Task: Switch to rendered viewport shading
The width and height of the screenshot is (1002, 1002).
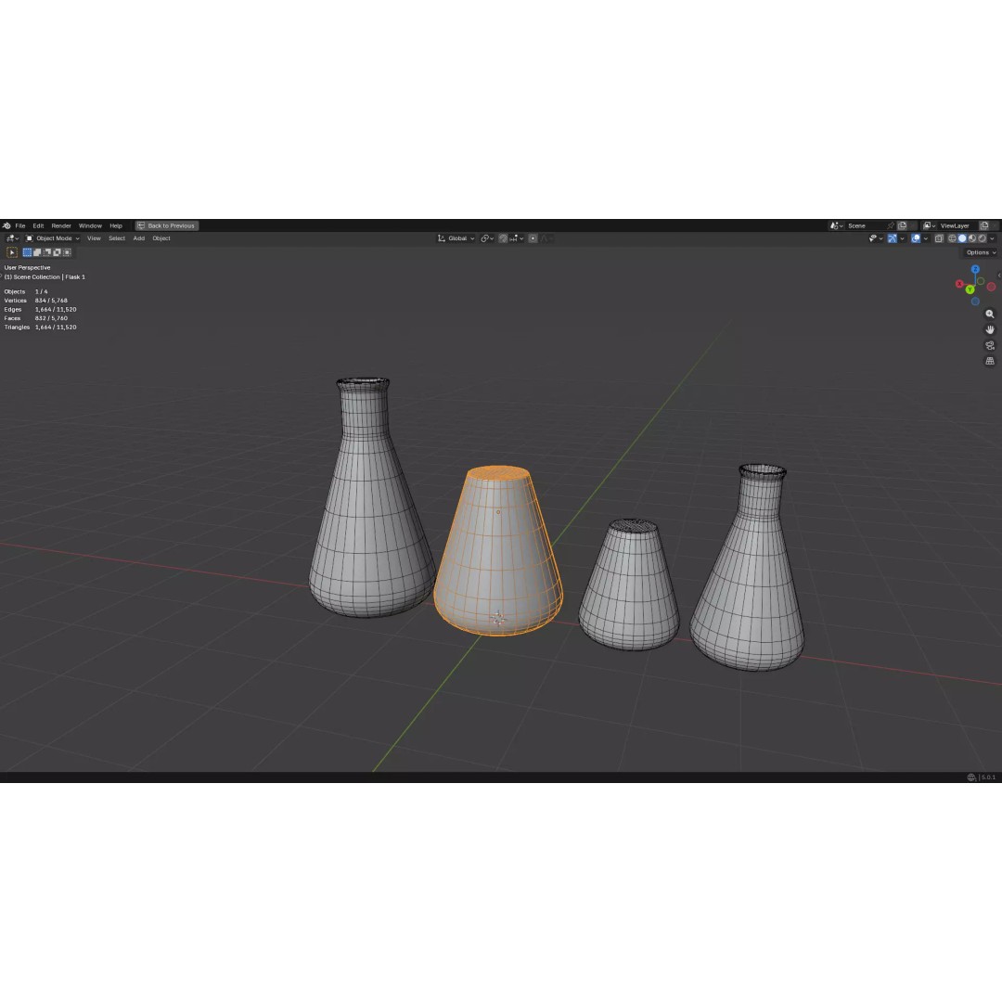Action: 983,238
